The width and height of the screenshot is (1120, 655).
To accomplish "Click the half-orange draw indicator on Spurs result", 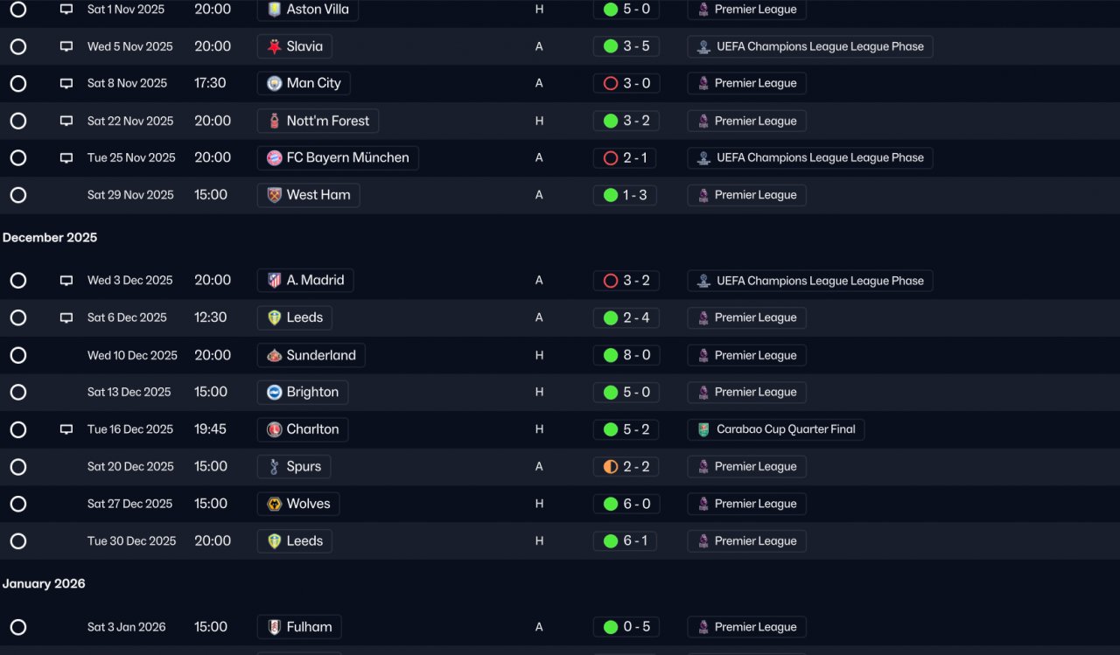I will pyautogui.click(x=611, y=467).
